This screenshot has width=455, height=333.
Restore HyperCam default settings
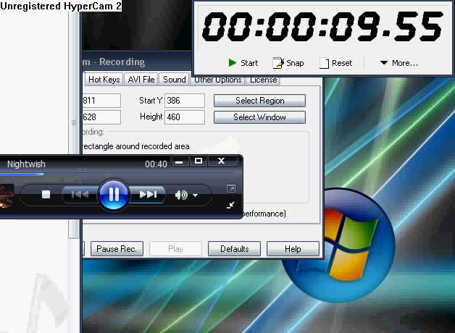(234, 248)
